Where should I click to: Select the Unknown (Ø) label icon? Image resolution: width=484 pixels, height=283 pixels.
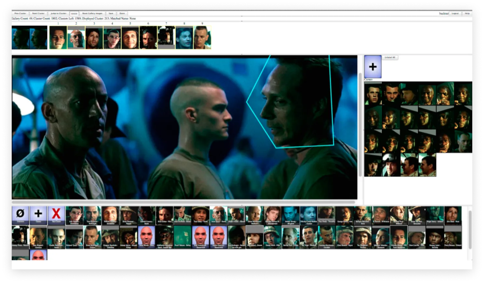pos(20,215)
